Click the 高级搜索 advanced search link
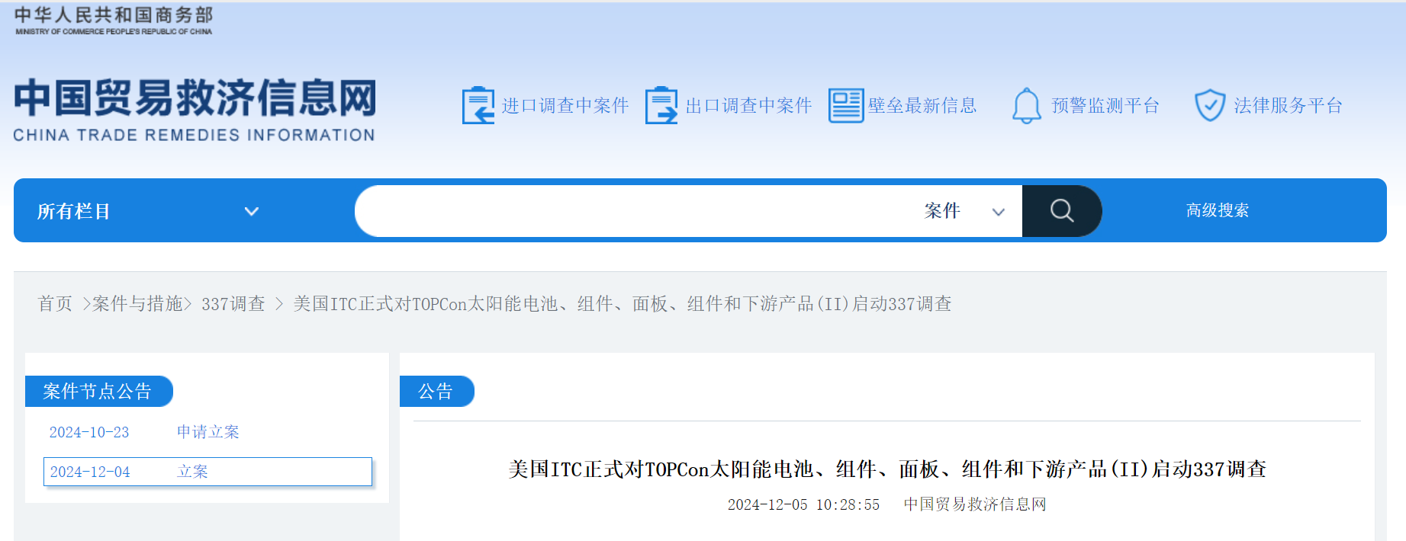The height and width of the screenshot is (541, 1406). [x=1217, y=210]
